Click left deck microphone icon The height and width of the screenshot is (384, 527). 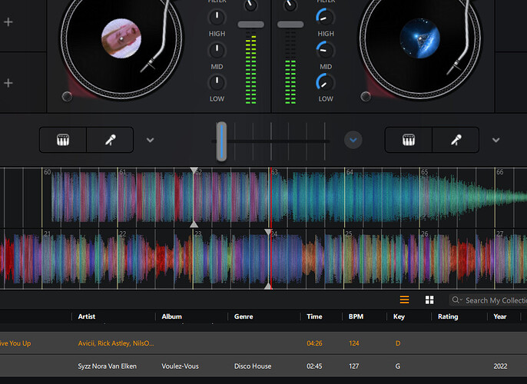click(111, 140)
